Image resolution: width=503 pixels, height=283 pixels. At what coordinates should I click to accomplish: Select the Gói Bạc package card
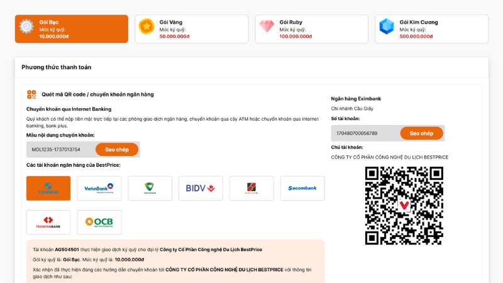72,29
